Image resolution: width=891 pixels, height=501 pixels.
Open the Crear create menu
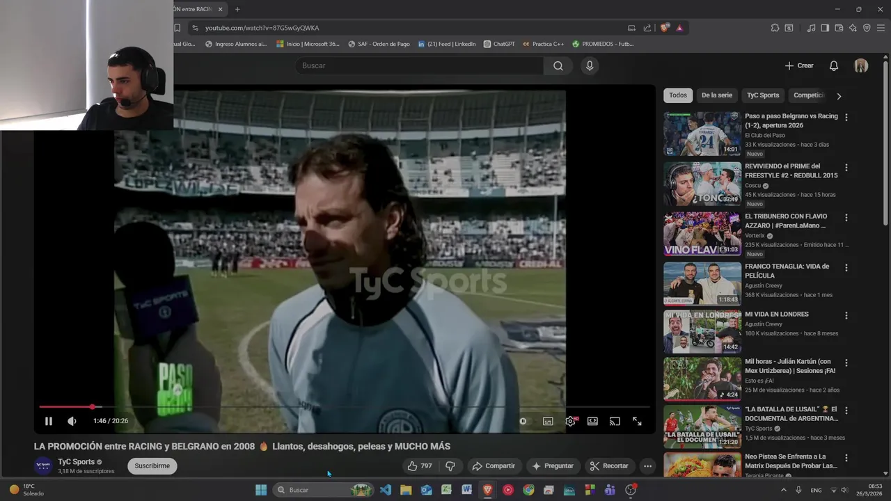pos(799,65)
